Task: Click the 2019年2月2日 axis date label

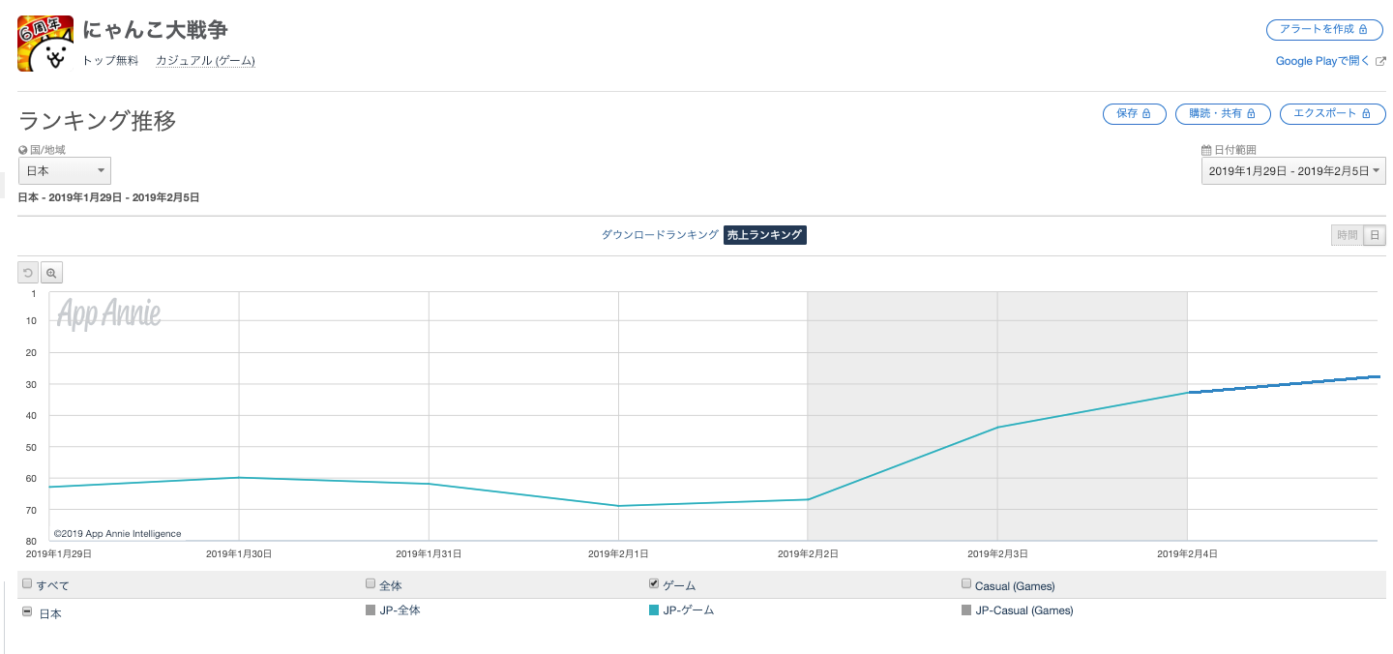Action: point(808,553)
